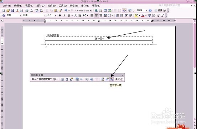197x129 pixels.
Task: Switch between header and footer
Action: (102, 79)
